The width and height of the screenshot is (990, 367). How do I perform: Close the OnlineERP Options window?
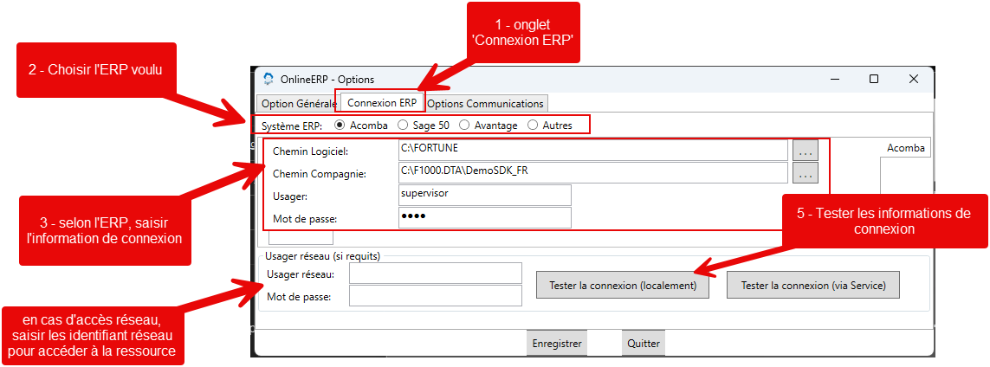tap(913, 79)
